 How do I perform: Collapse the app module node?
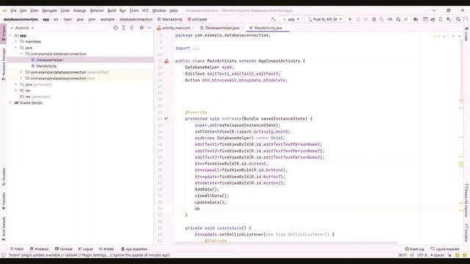pos(10,35)
